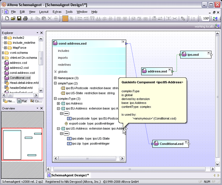
Task: Click the Align Top toolbar icon
Action: point(92,18)
